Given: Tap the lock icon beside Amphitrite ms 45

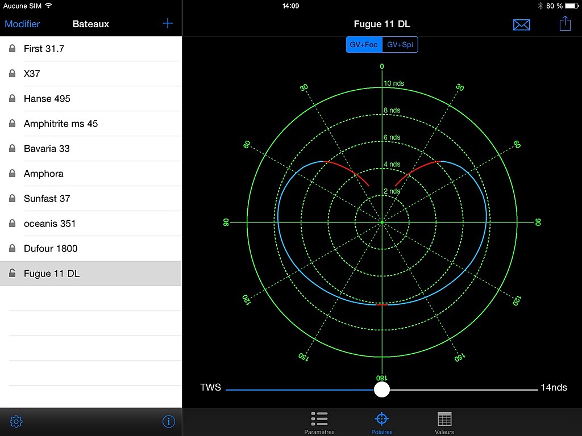Looking at the screenshot, I should (13, 123).
